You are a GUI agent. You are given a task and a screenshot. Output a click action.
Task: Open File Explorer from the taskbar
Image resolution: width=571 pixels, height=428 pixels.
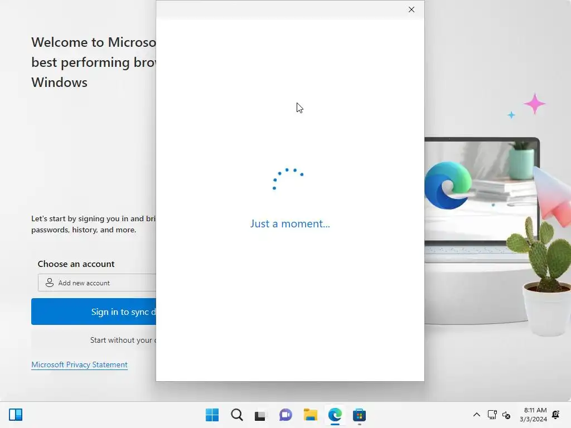coord(310,415)
